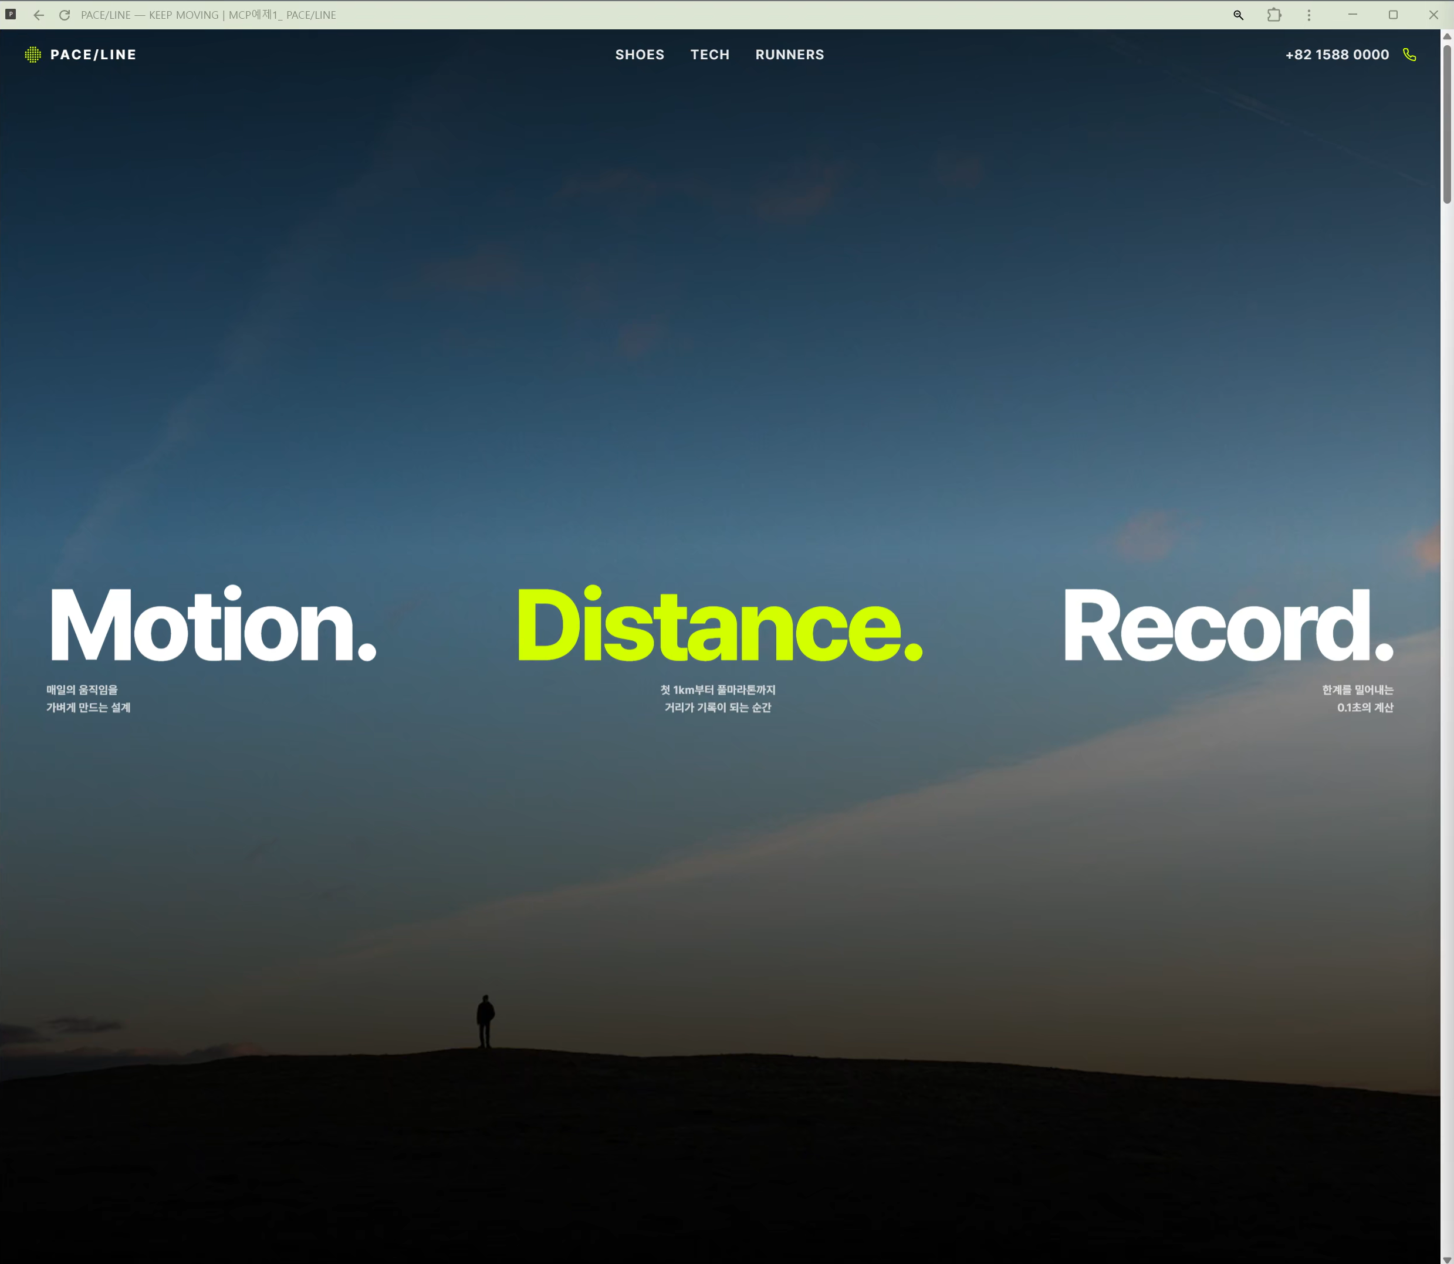Open the zoom magnifier icon in title bar

1238,15
